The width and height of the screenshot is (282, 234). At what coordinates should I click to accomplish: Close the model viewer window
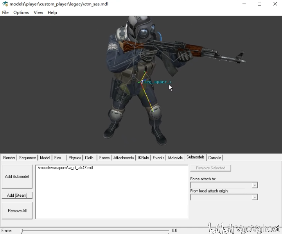[275, 4]
